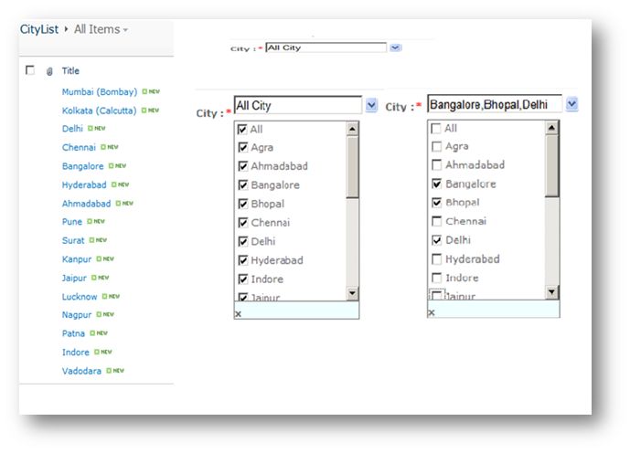
Task: Uncheck Delhi in the All City list
Action: click(x=242, y=241)
